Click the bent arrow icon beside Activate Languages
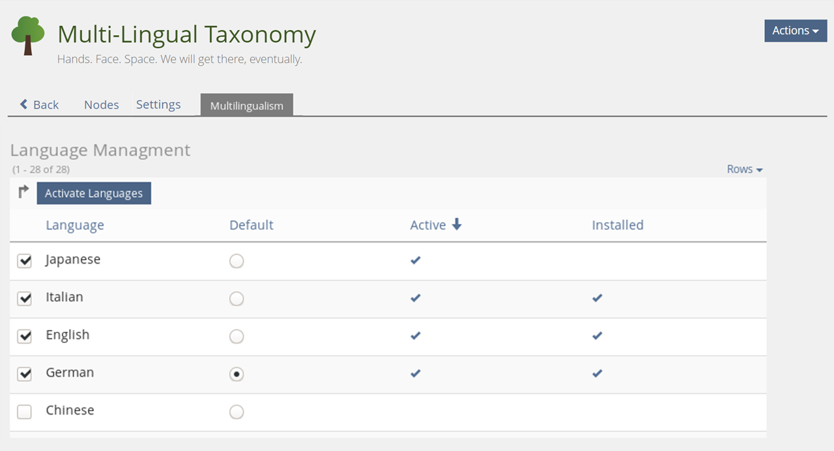 (x=23, y=192)
